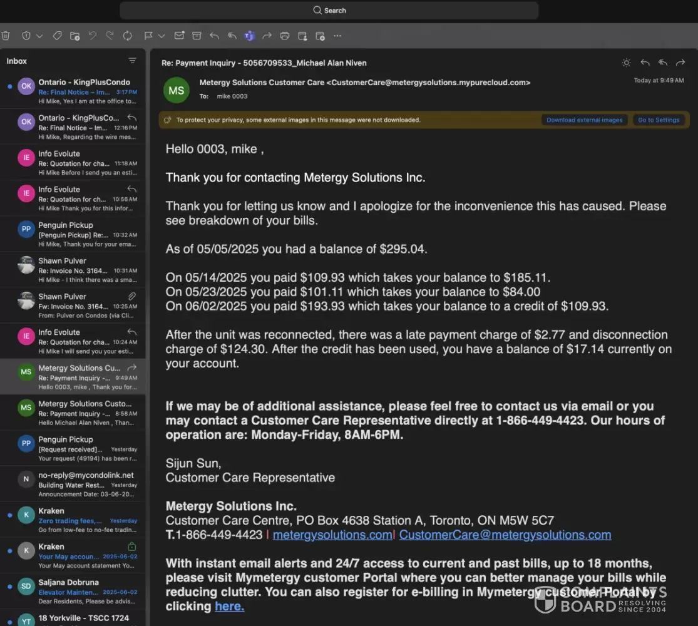Screen dimensions: 698x626
Task: Click the Move to folder icon
Action: coord(74,36)
